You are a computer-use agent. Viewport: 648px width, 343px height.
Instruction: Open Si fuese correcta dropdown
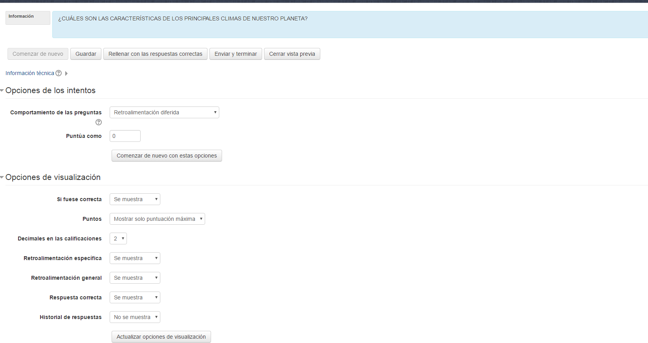pos(135,199)
